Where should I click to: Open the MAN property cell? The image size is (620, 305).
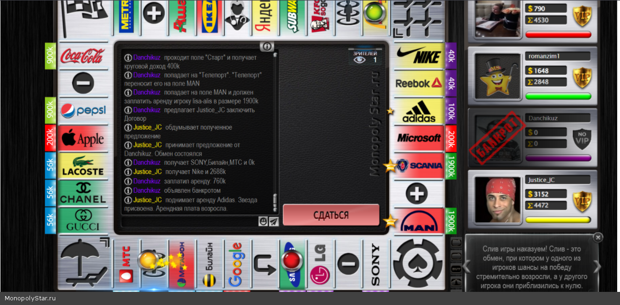419,221
